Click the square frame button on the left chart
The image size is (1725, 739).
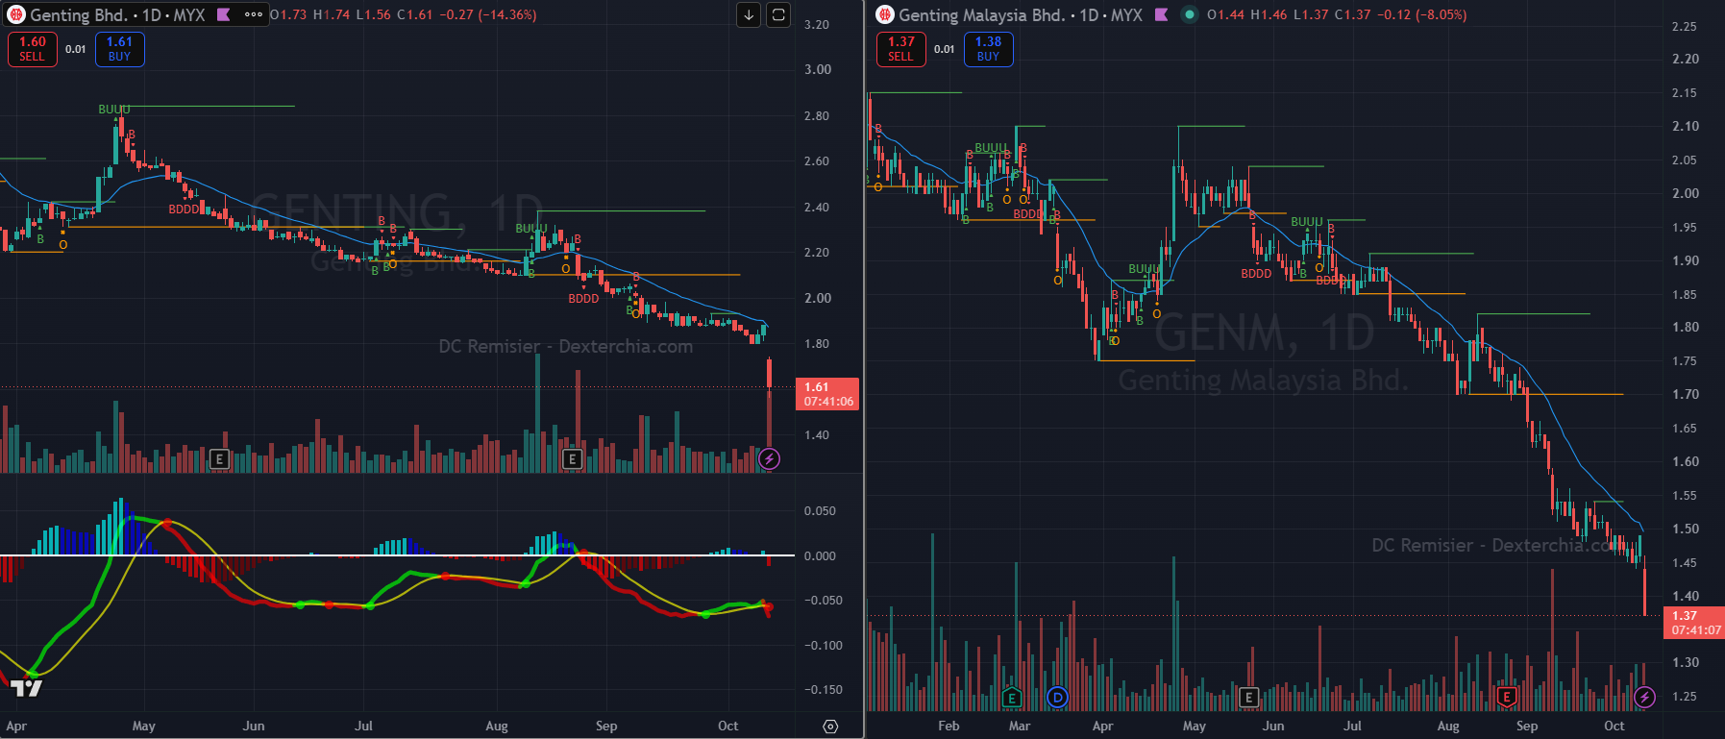click(x=778, y=14)
